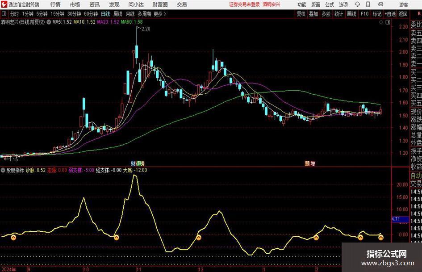Click the 诊脉: 0.52 indicator value
Viewport: 422px width, 272px height.
(x=36, y=170)
